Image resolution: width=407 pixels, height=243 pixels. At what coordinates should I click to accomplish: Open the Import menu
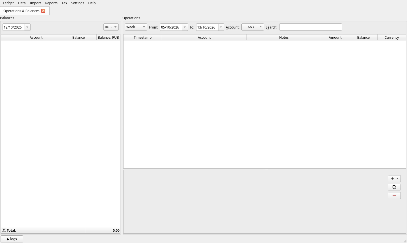coord(35,3)
